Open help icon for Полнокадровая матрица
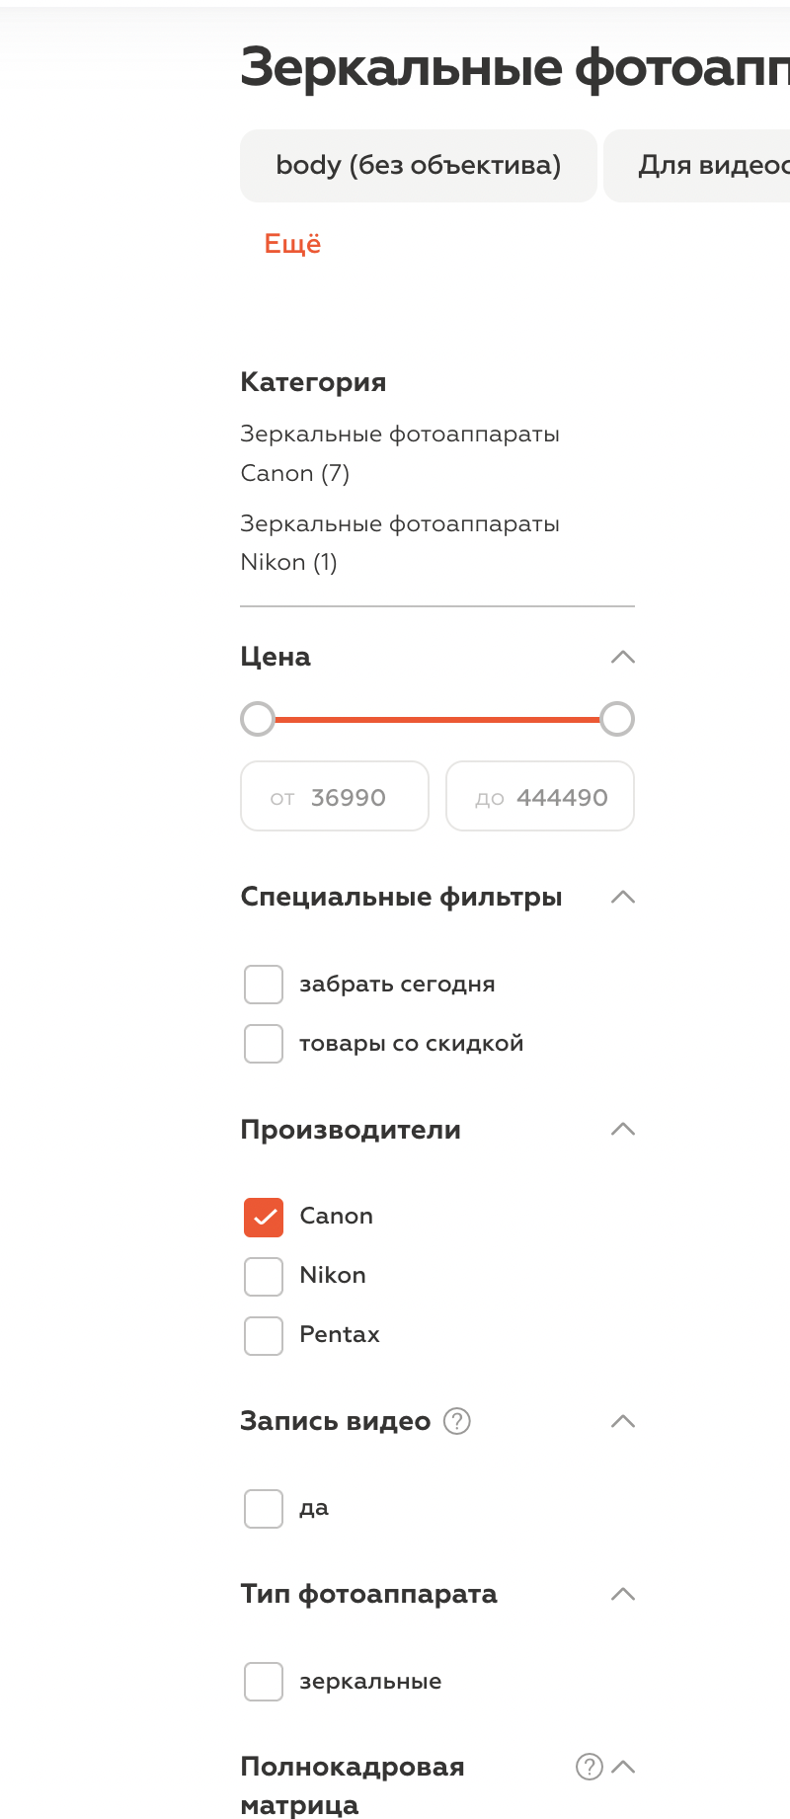The width and height of the screenshot is (790, 1819). [x=590, y=1767]
